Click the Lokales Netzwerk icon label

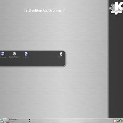click(x=14, y=57)
